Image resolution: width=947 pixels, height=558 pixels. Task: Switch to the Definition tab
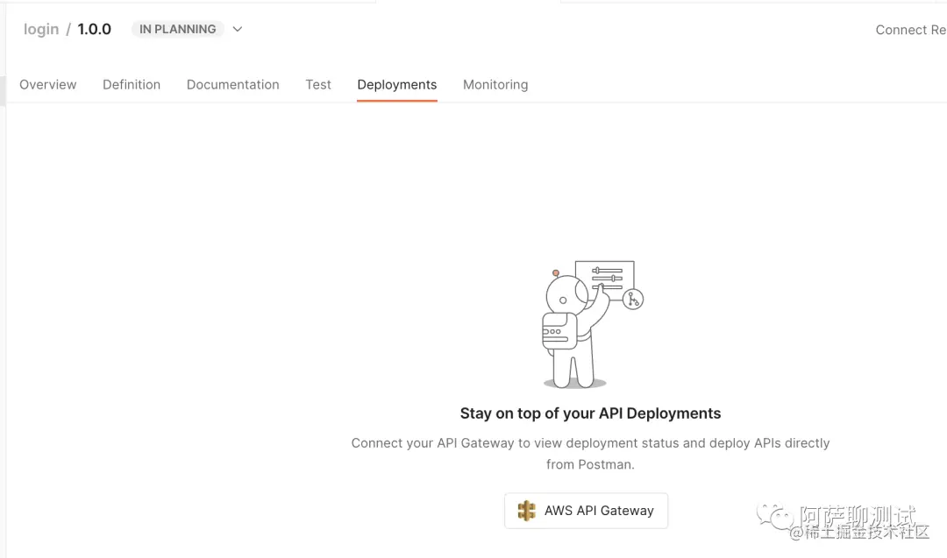pos(131,84)
